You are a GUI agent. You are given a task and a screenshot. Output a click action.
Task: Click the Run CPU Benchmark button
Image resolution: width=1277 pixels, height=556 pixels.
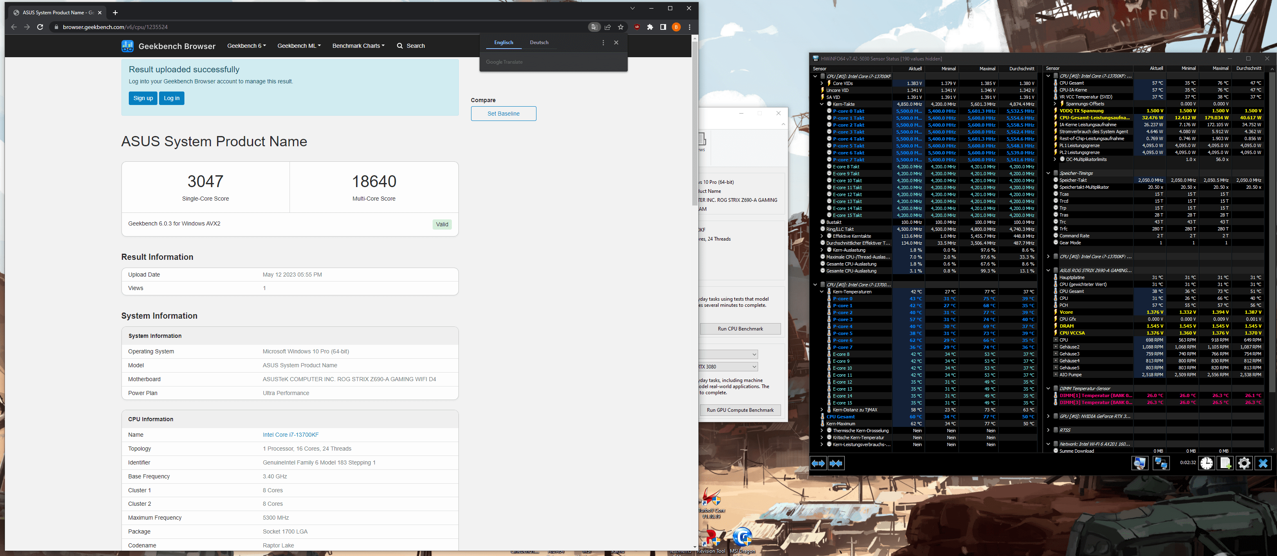coord(740,329)
